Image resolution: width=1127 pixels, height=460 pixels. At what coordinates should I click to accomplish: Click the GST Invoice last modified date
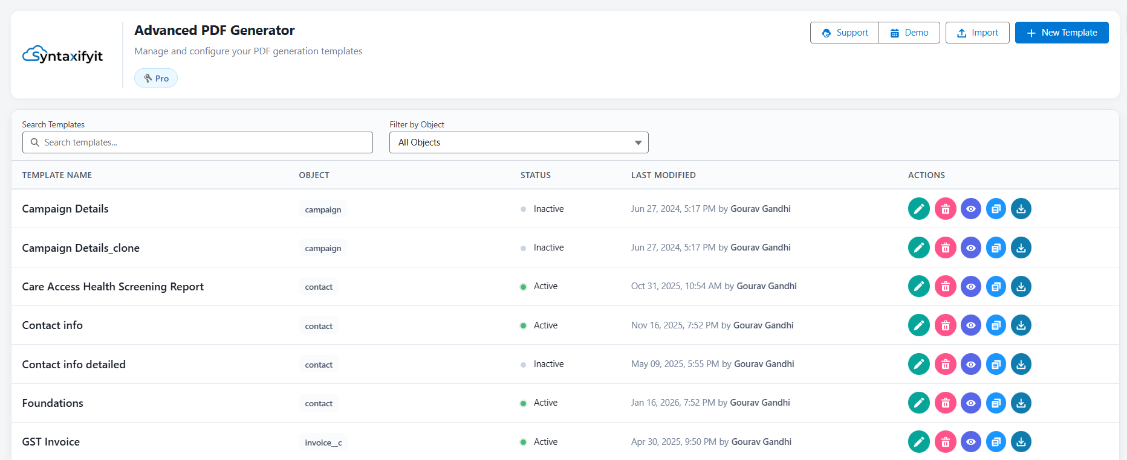point(711,442)
